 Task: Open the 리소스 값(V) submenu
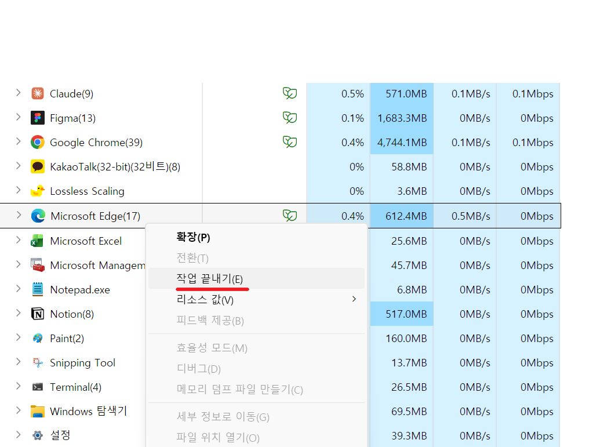(256, 299)
